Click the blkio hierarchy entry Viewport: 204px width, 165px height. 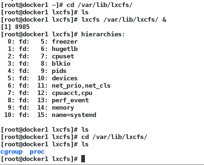coord(61,64)
